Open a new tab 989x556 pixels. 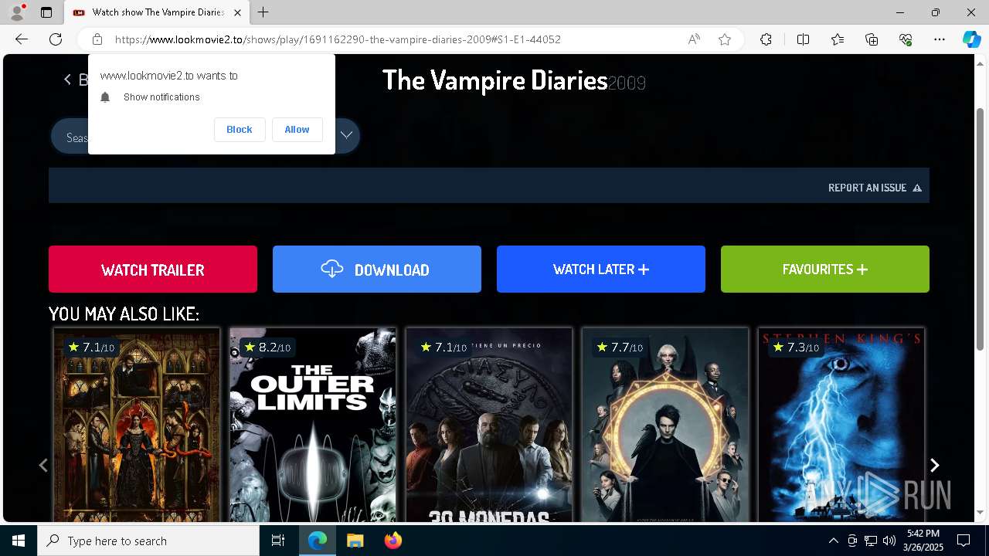pos(263,12)
